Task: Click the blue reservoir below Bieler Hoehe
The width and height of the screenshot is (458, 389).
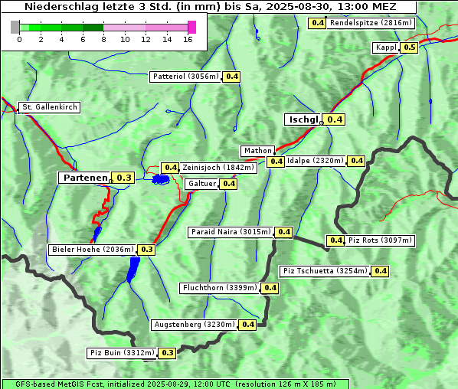Action: coord(133,269)
